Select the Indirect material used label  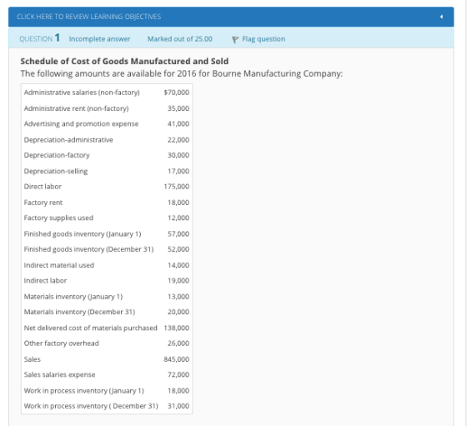(x=59, y=265)
